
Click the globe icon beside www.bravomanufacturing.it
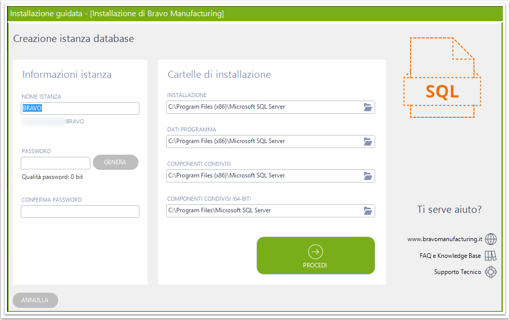point(491,239)
